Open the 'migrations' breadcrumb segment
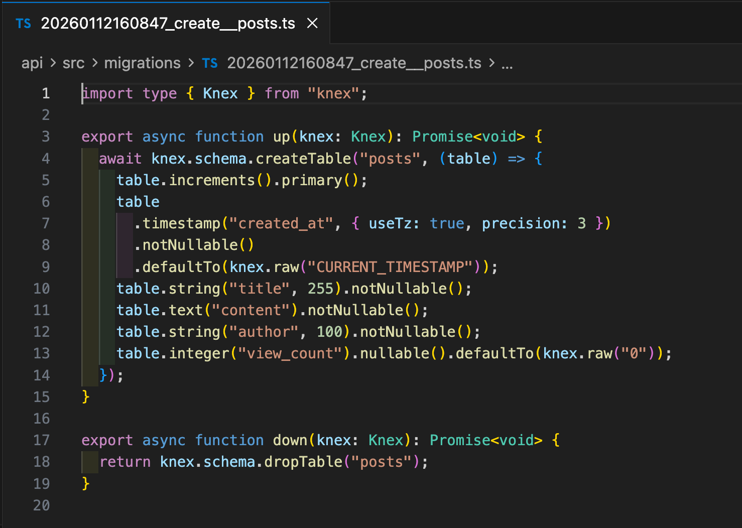The width and height of the screenshot is (742, 528). click(x=142, y=63)
